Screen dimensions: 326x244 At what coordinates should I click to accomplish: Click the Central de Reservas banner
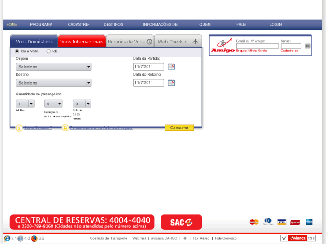click(x=82, y=222)
